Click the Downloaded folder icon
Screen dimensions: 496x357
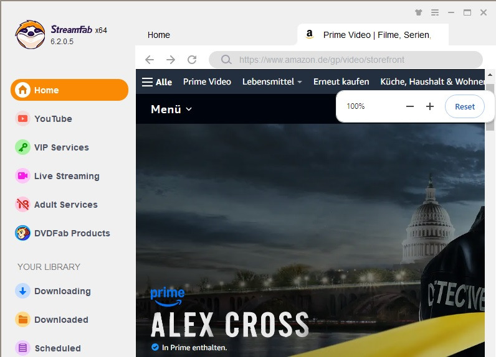(x=22, y=320)
